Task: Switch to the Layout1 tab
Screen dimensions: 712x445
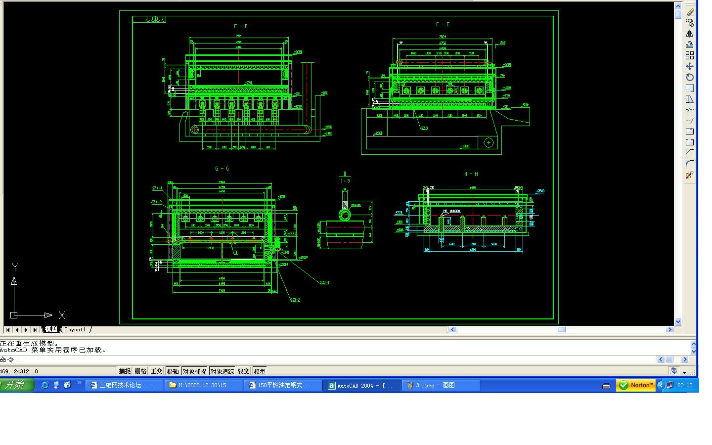Action: tap(75, 329)
